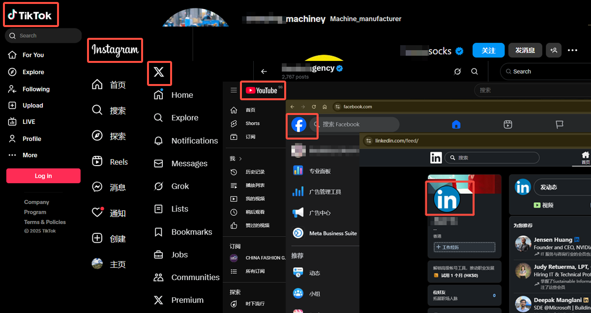Image resolution: width=591 pixels, height=313 pixels.
Task: Click the add-person icon beside 发消息
Action: pyautogui.click(x=554, y=50)
